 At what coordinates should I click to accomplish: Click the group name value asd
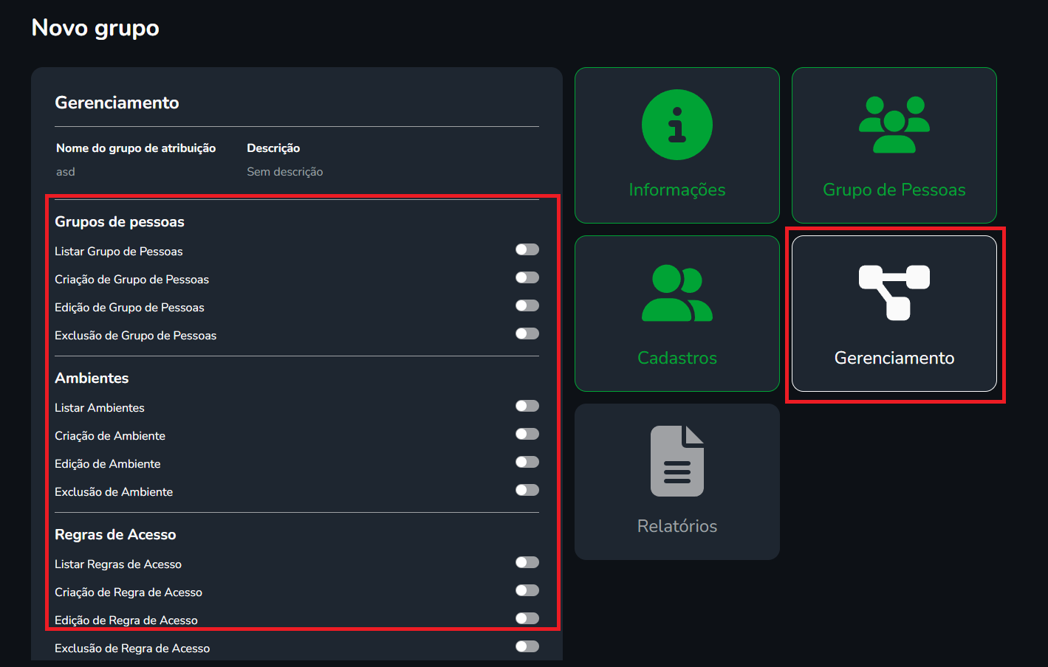[x=66, y=172]
